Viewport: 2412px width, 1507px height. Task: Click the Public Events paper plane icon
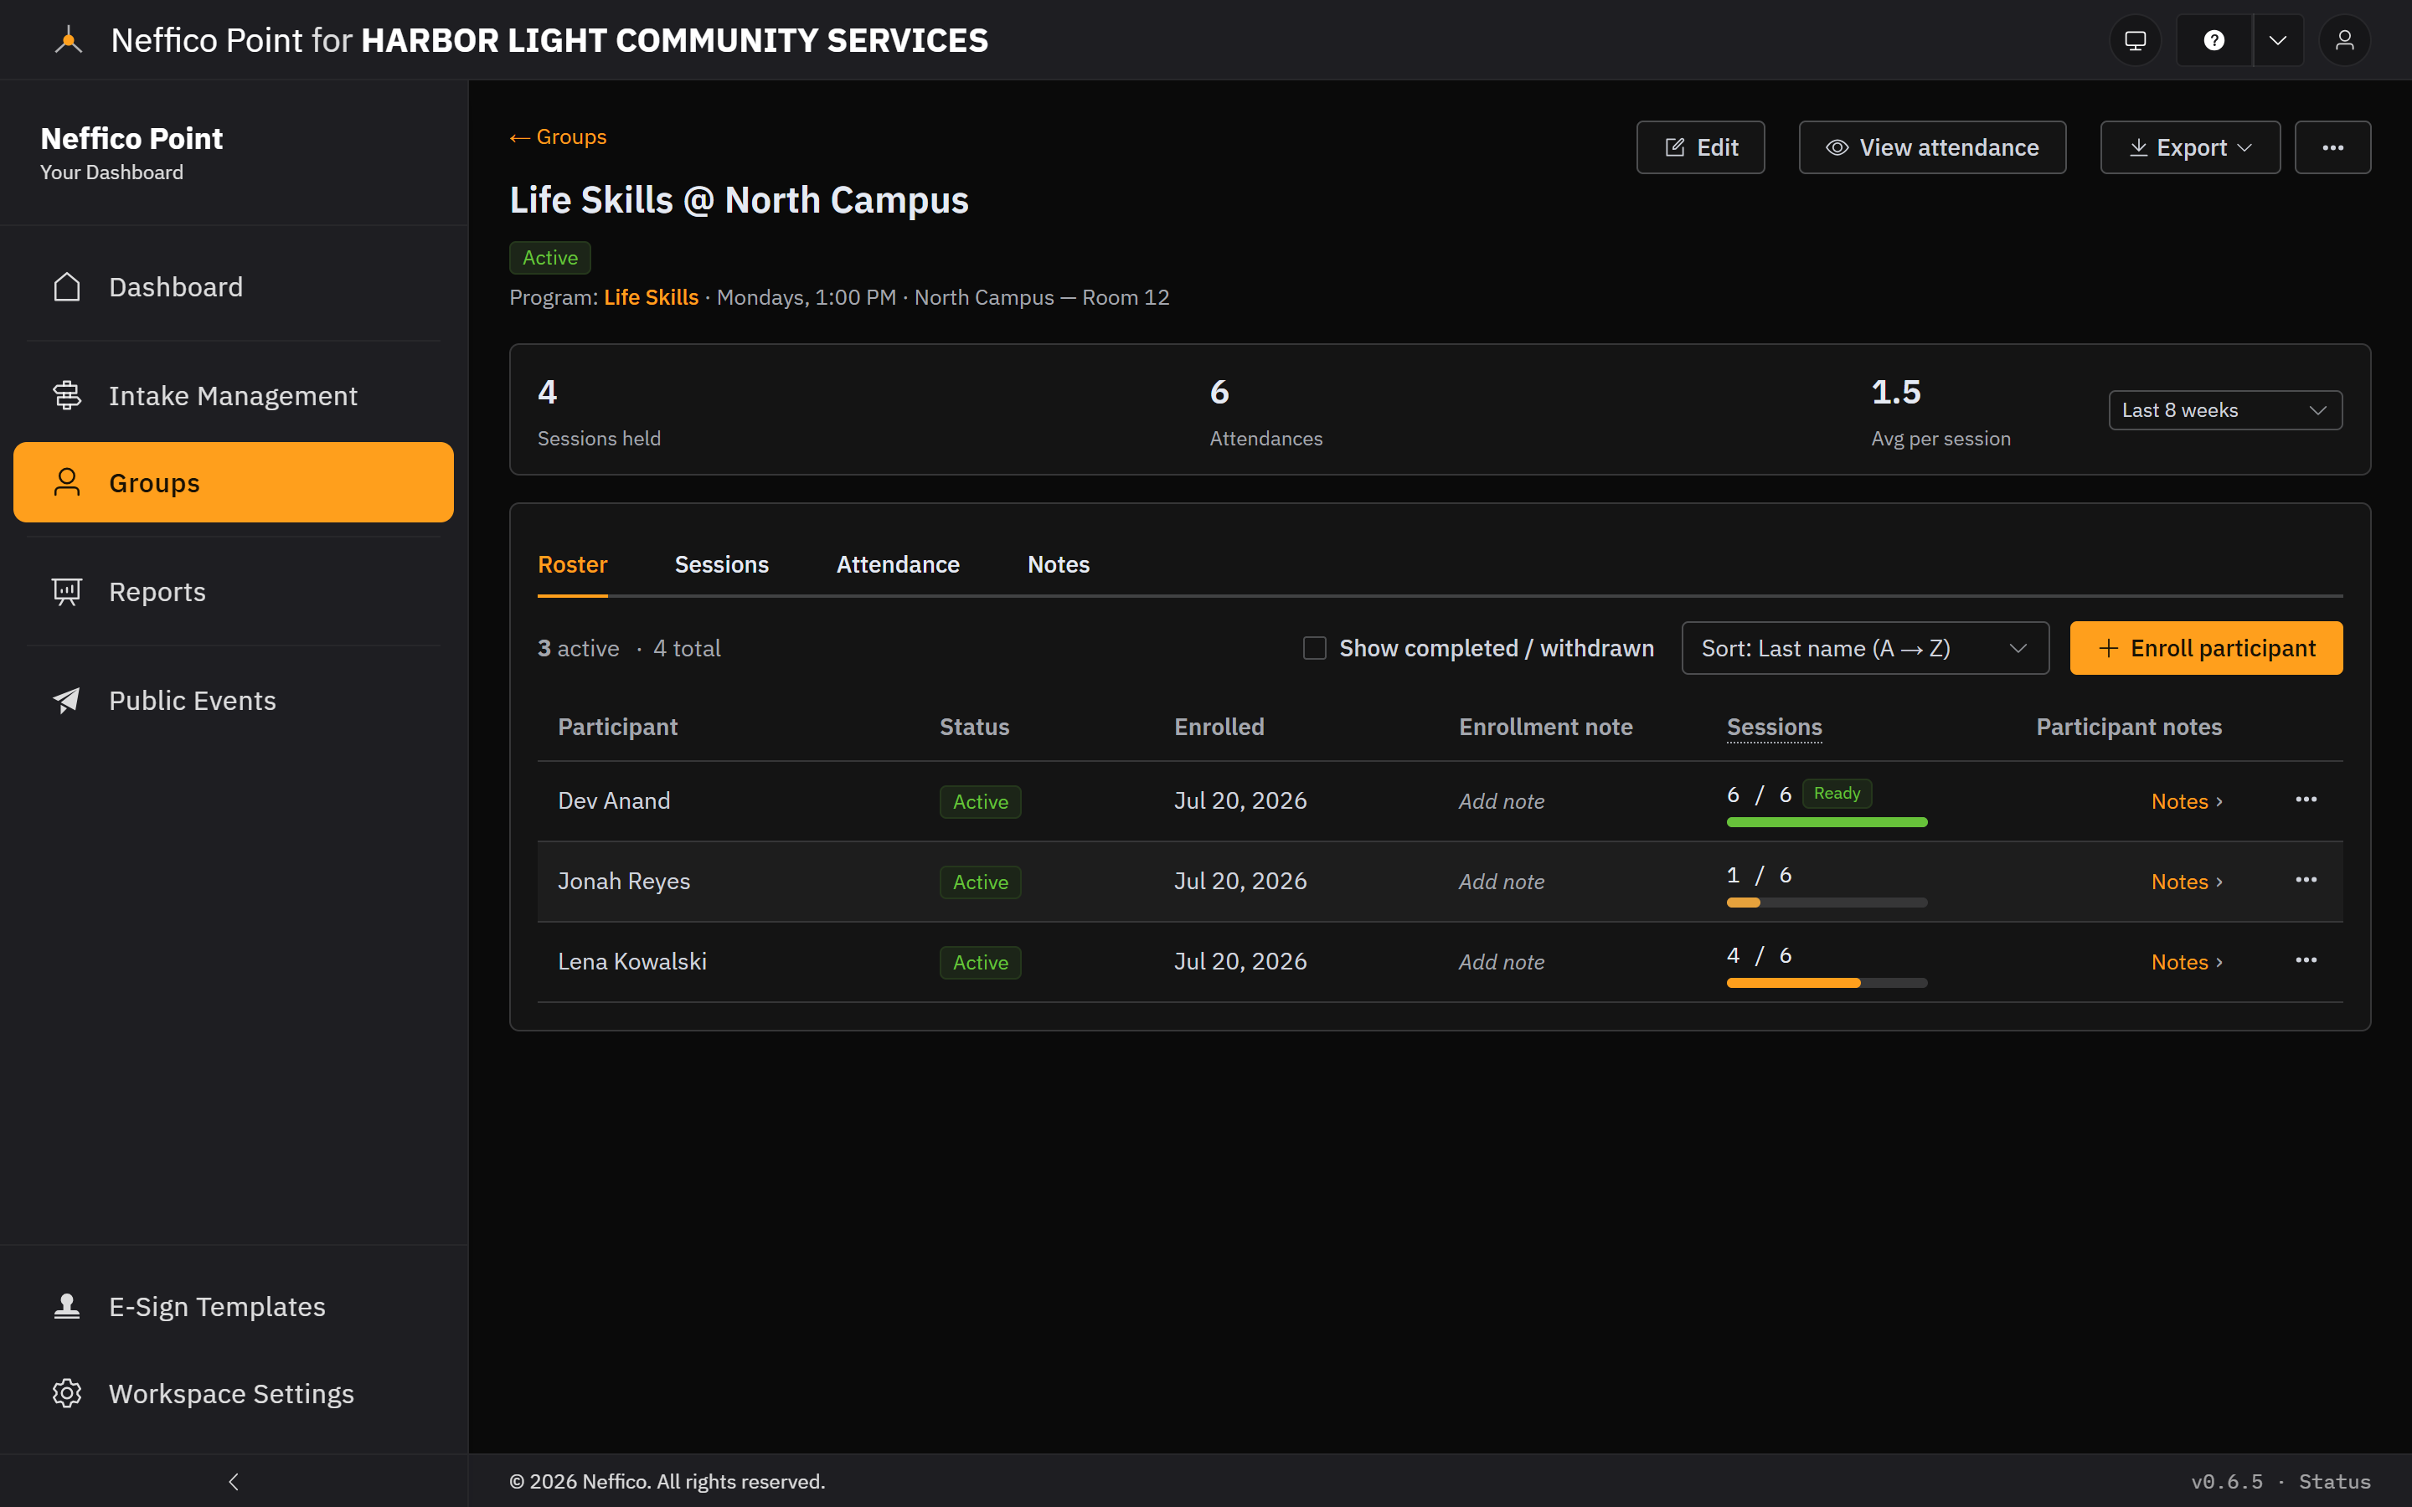(x=67, y=701)
